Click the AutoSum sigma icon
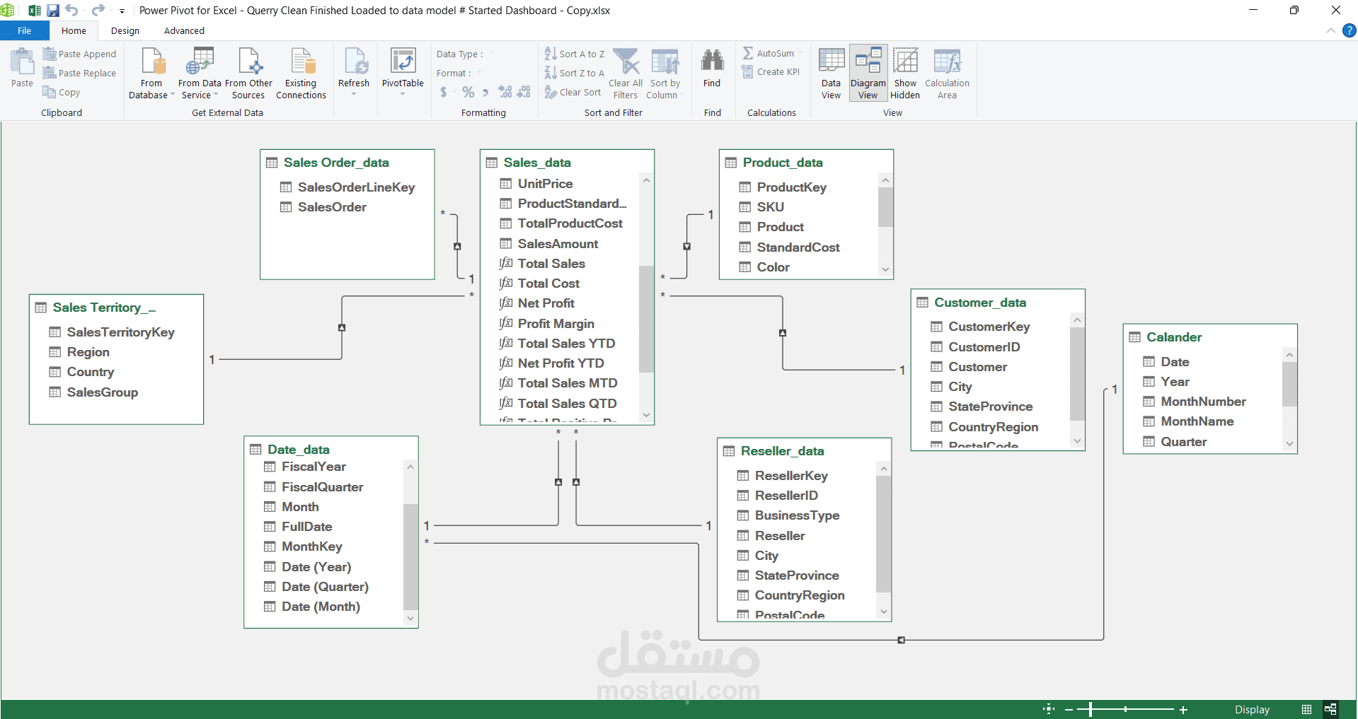The image size is (1358, 719). [748, 53]
